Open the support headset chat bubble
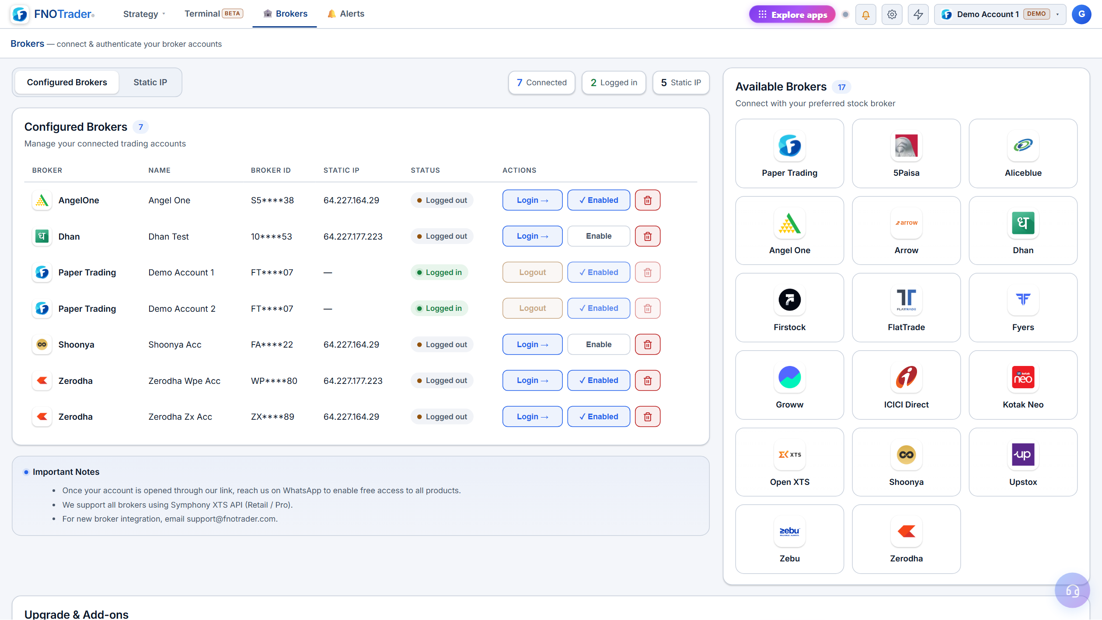1102x620 pixels. (x=1072, y=591)
